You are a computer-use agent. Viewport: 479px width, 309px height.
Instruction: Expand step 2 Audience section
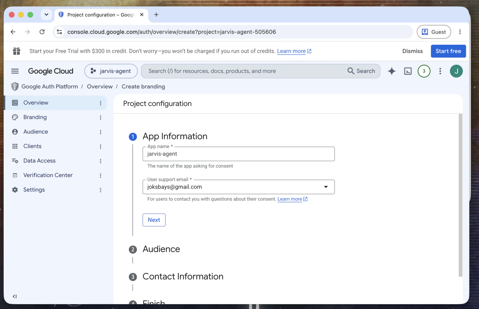tap(161, 249)
